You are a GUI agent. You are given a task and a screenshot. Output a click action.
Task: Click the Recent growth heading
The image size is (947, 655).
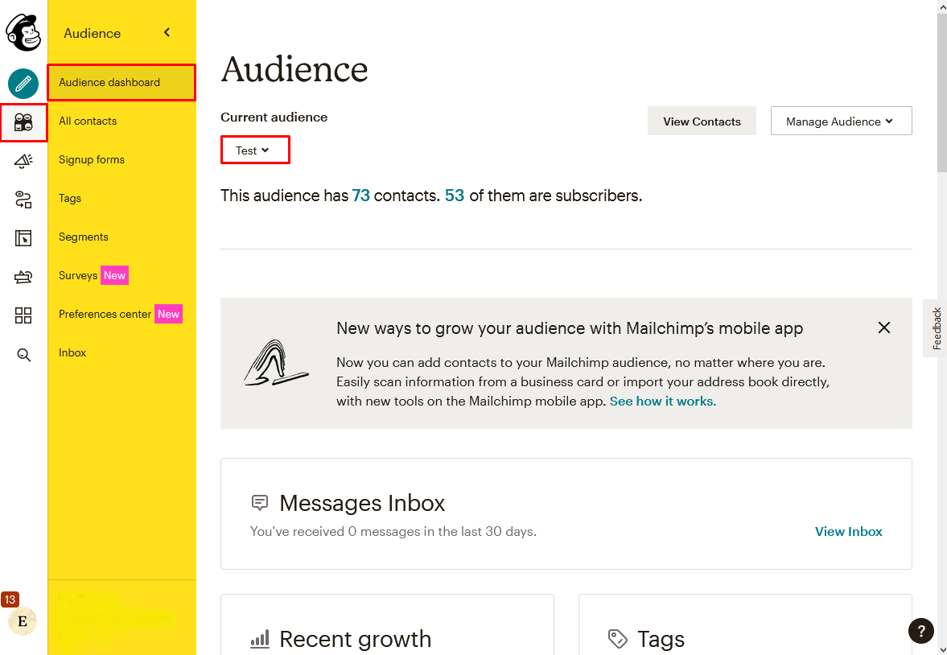coord(355,639)
